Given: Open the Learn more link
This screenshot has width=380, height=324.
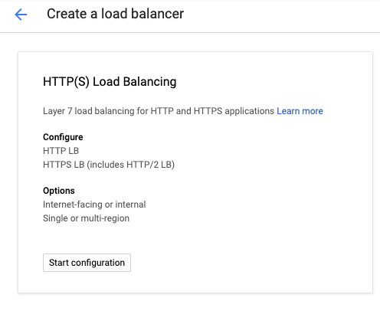Looking at the screenshot, I should 300,111.
